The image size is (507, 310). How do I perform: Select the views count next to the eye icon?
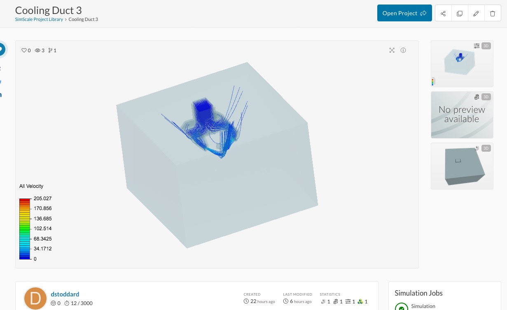pyautogui.click(x=43, y=50)
